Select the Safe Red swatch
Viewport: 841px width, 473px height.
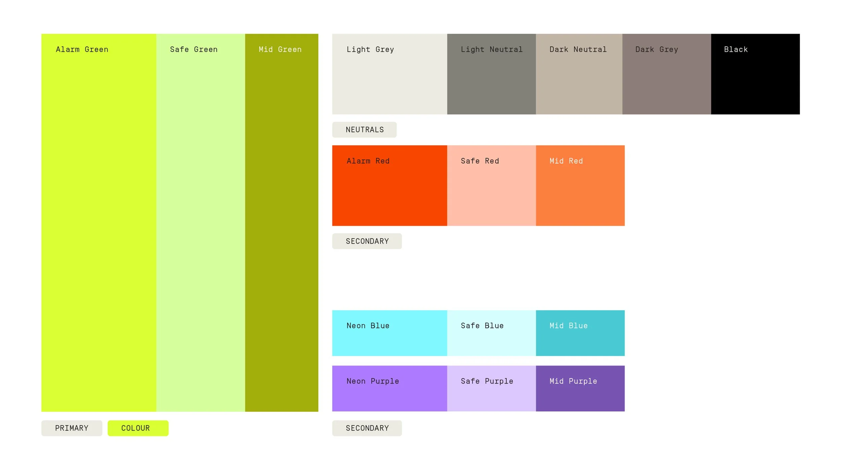[491, 185]
